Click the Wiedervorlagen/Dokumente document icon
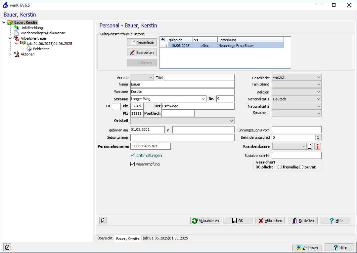357x253 pixels. [17, 33]
